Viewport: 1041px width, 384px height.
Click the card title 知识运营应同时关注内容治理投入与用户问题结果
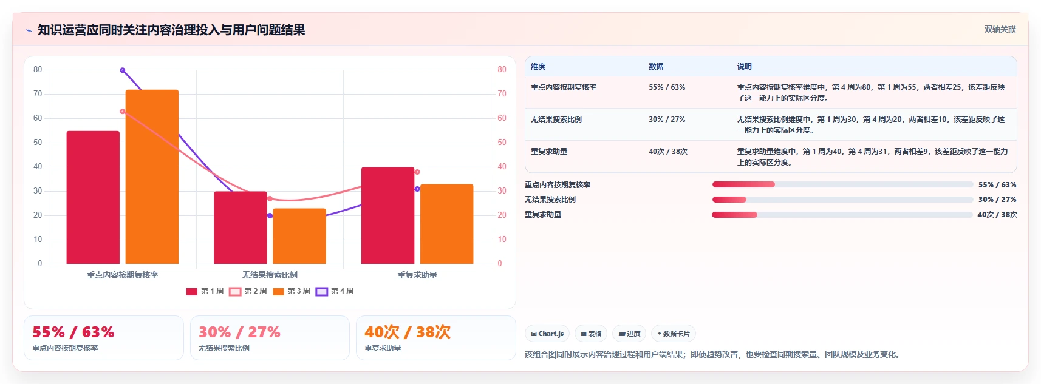[x=171, y=30]
